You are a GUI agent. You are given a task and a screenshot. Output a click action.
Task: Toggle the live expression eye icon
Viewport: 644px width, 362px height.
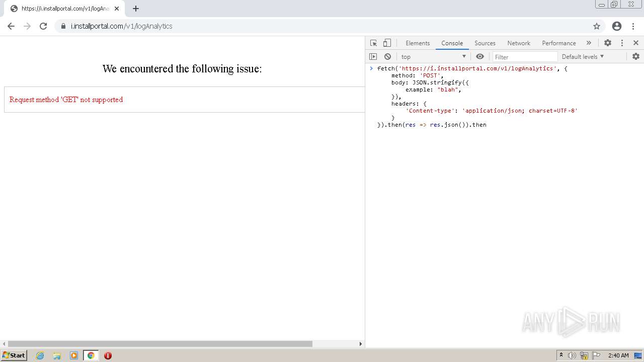click(480, 57)
